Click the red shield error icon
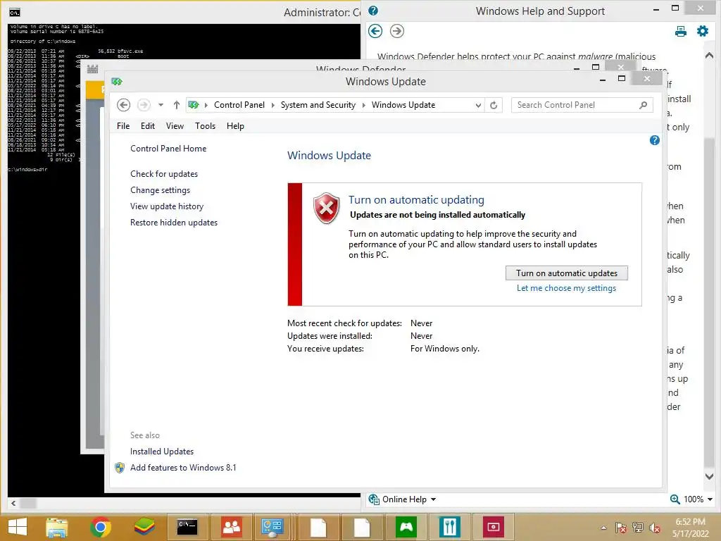Screen dimensions: 721x541 327,208
